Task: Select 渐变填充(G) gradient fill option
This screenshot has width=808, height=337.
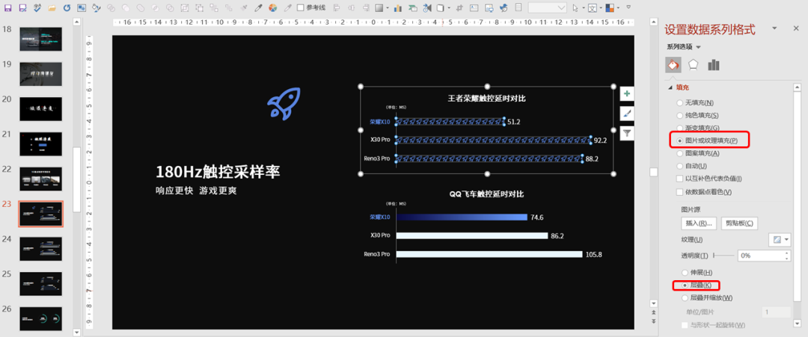Action: coord(697,128)
